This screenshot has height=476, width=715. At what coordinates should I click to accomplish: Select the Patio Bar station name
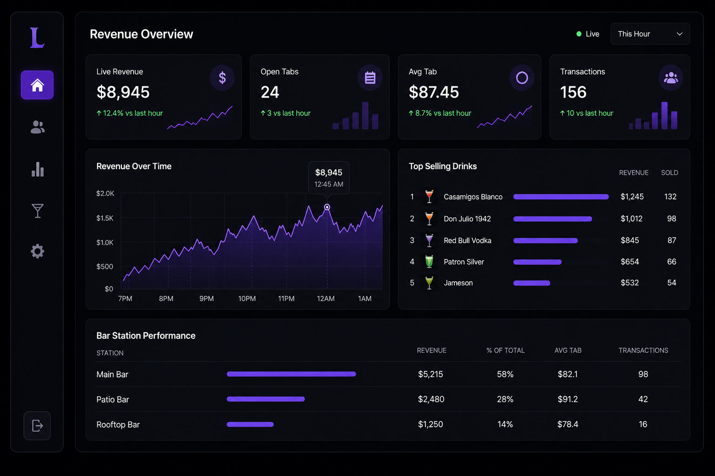pyautogui.click(x=113, y=399)
